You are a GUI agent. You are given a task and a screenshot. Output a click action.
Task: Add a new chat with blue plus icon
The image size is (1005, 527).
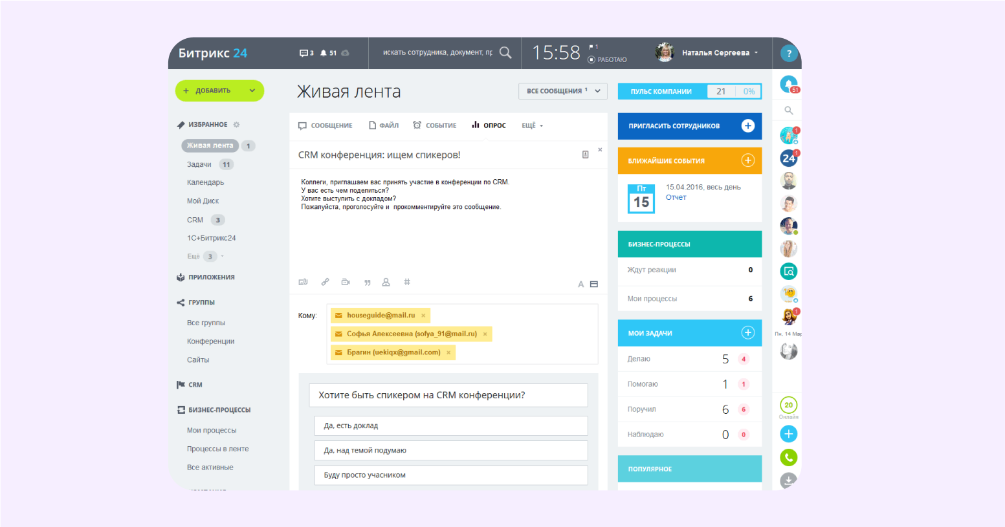click(788, 434)
